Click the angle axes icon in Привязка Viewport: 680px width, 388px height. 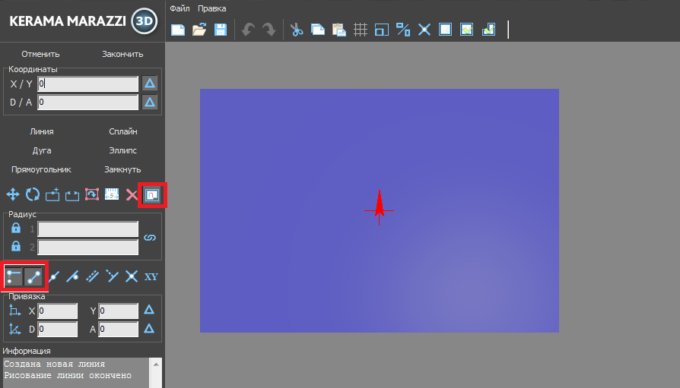point(14,329)
